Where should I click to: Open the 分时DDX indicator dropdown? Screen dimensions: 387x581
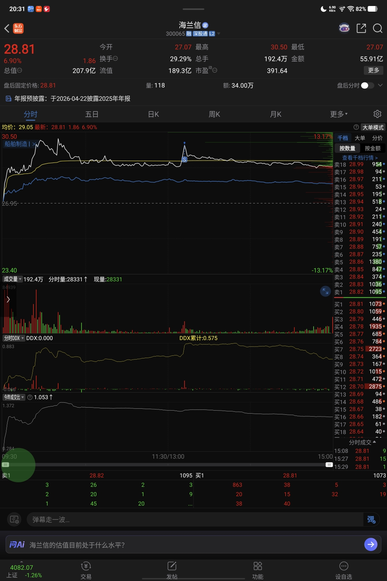pos(14,338)
